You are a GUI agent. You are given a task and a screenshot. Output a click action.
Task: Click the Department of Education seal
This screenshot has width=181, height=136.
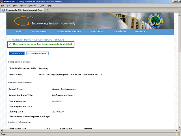[x=155, y=21]
